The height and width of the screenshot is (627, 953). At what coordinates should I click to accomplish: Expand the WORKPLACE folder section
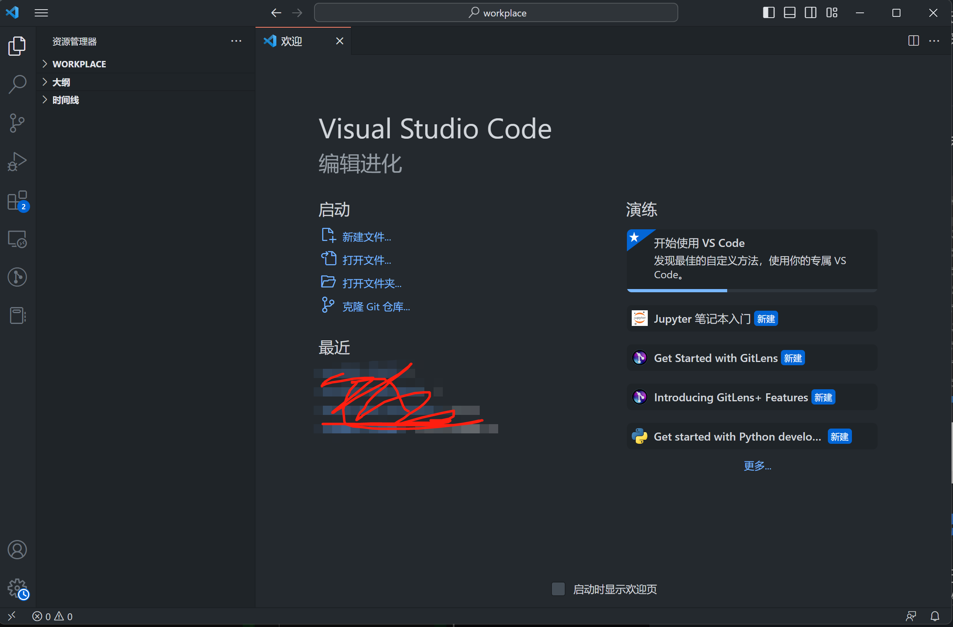point(79,64)
